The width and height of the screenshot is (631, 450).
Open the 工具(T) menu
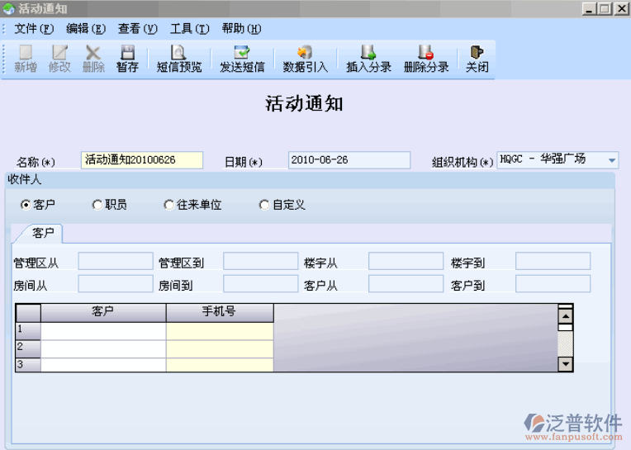(189, 28)
